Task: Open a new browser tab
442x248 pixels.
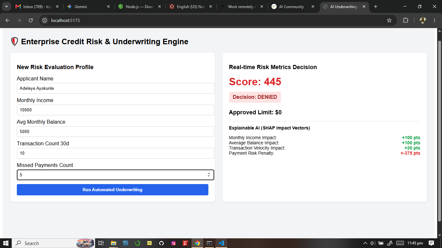Action: click(376, 6)
